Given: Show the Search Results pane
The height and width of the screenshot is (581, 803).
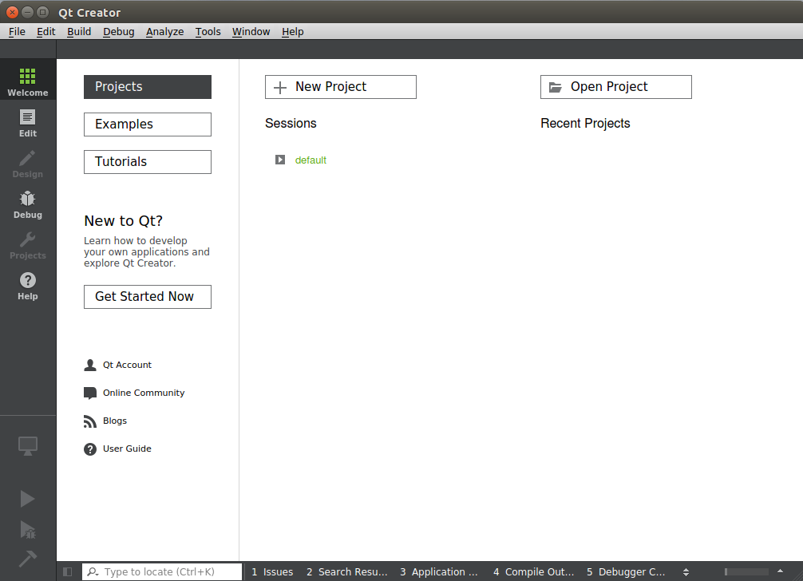Looking at the screenshot, I should pos(346,571).
